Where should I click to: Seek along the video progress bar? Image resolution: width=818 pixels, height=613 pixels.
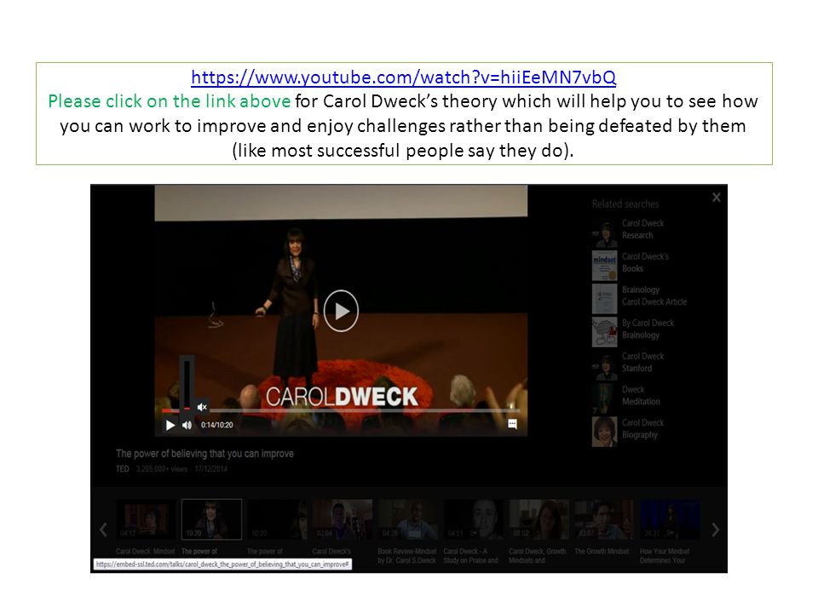tap(341, 410)
